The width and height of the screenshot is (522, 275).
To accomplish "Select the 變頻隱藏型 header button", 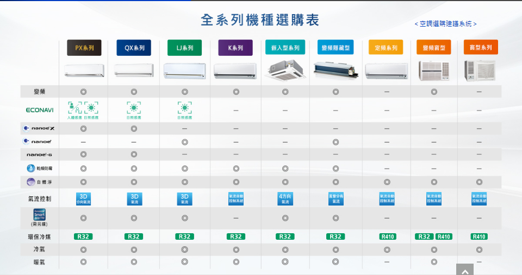I will (x=335, y=48).
